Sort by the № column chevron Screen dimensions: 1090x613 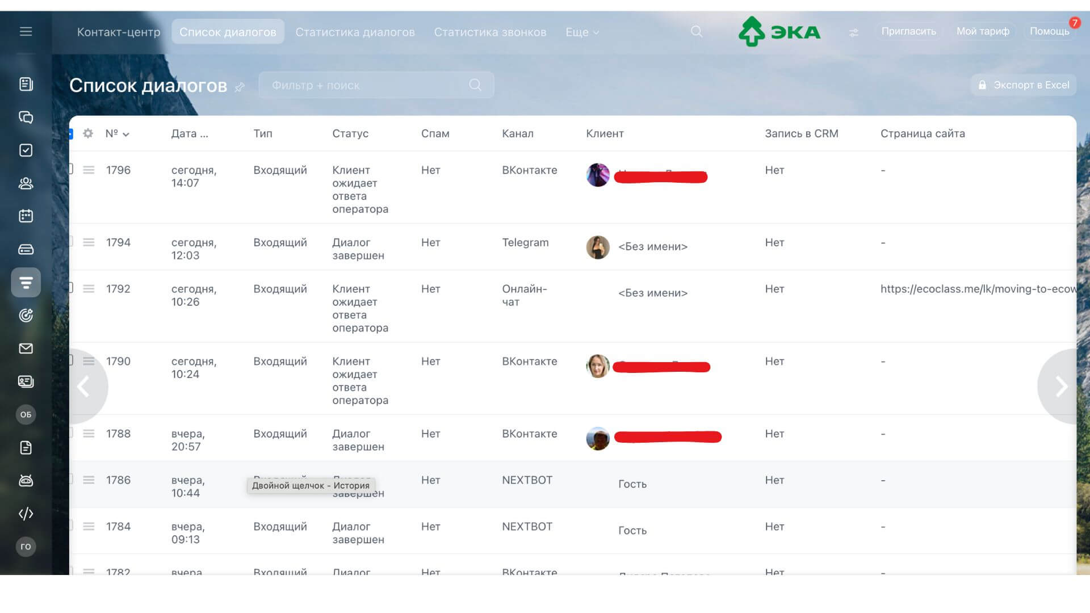[x=126, y=135]
